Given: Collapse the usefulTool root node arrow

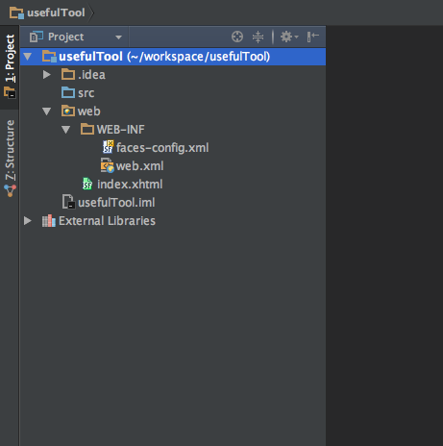Looking at the screenshot, I should 28,57.
